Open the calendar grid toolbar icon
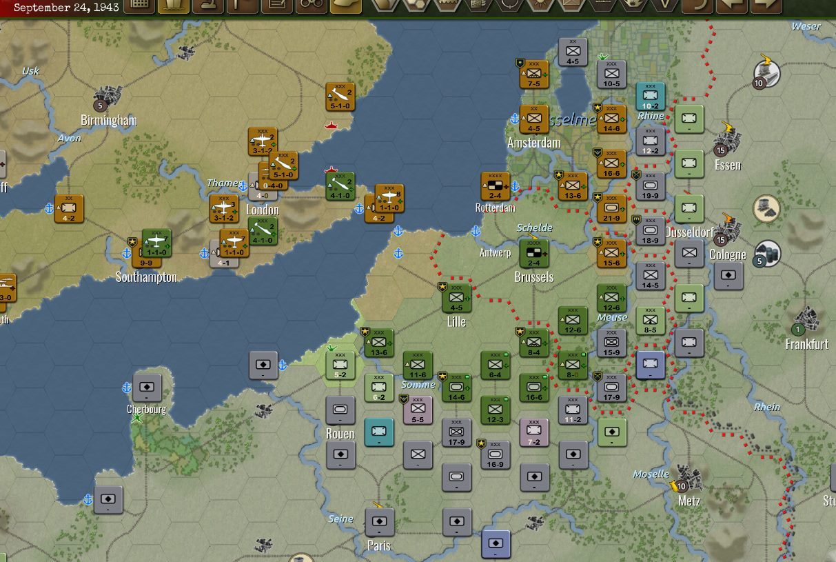Image resolution: width=836 pixels, height=562 pixels. [x=140, y=6]
